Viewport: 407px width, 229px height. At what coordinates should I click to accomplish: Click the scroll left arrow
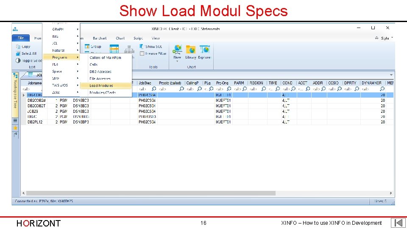point(24,193)
